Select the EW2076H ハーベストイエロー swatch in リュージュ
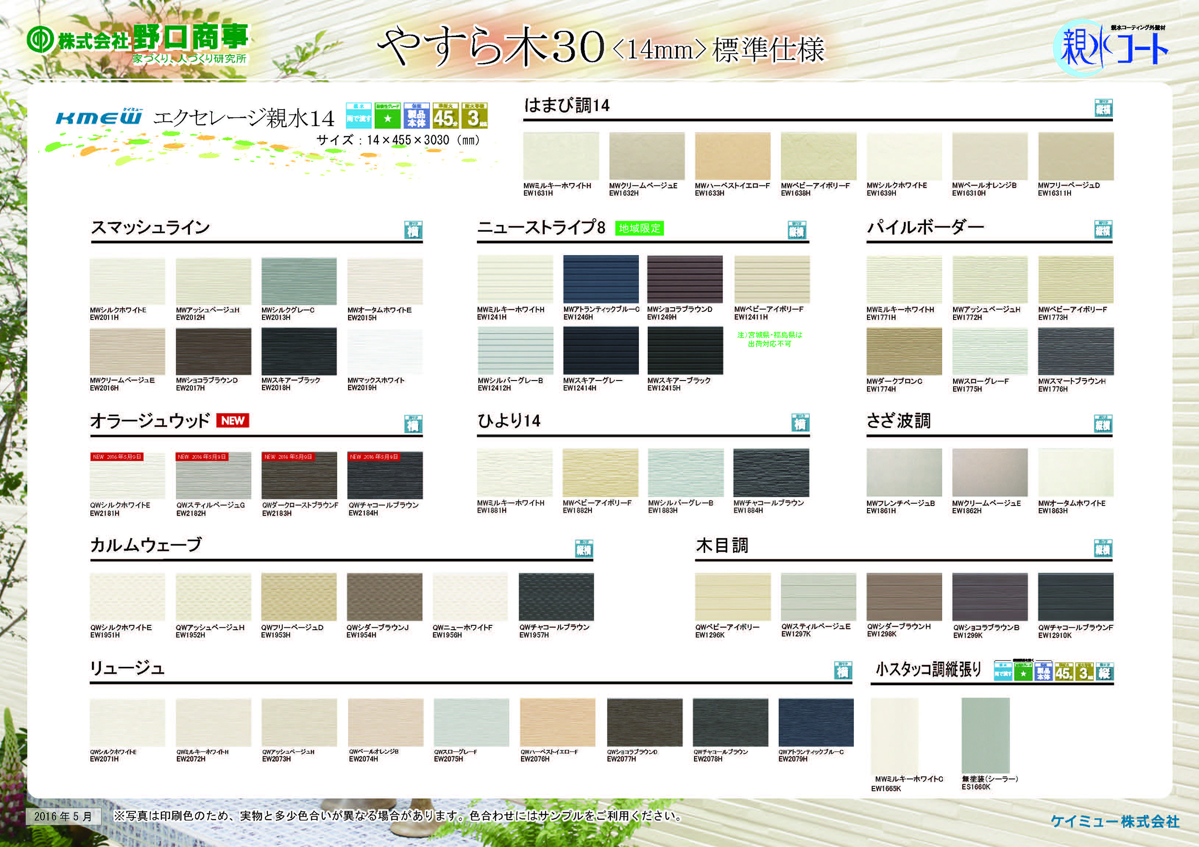Viewport: 1199px width, 847px height. click(x=557, y=723)
